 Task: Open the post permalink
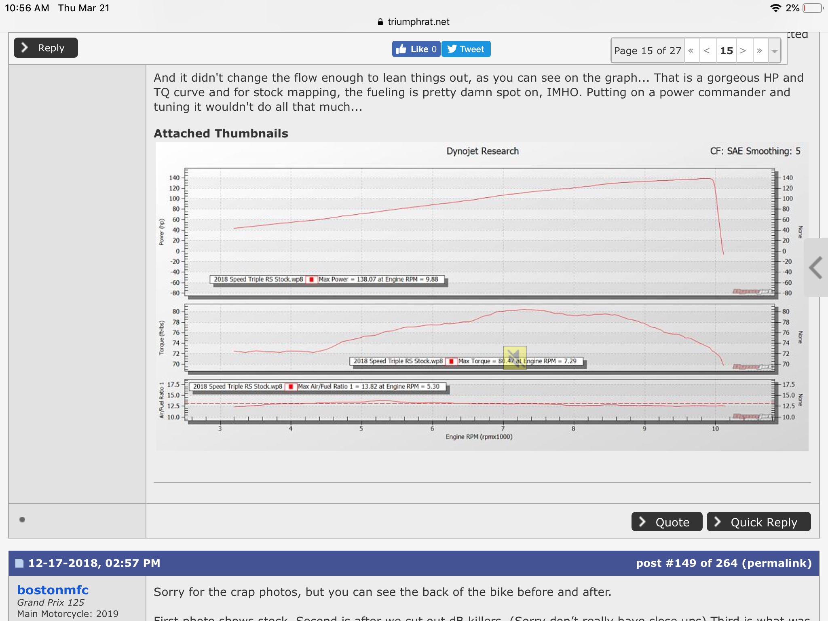(x=777, y=563)
